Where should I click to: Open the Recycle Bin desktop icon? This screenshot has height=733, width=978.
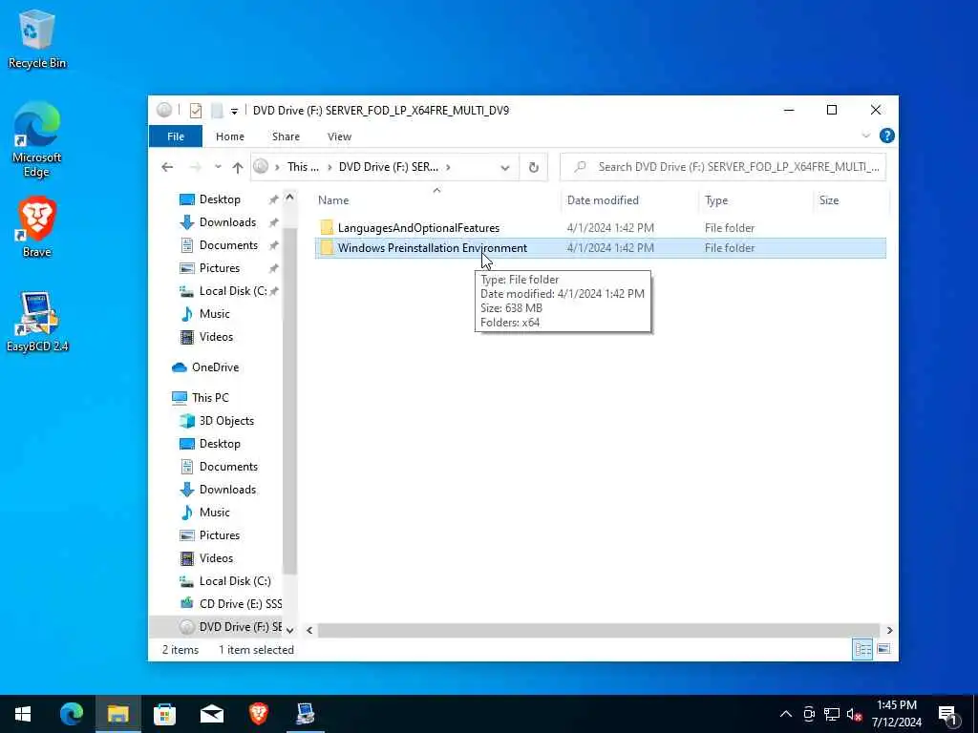pyautogui.click(x=37, y=40)
